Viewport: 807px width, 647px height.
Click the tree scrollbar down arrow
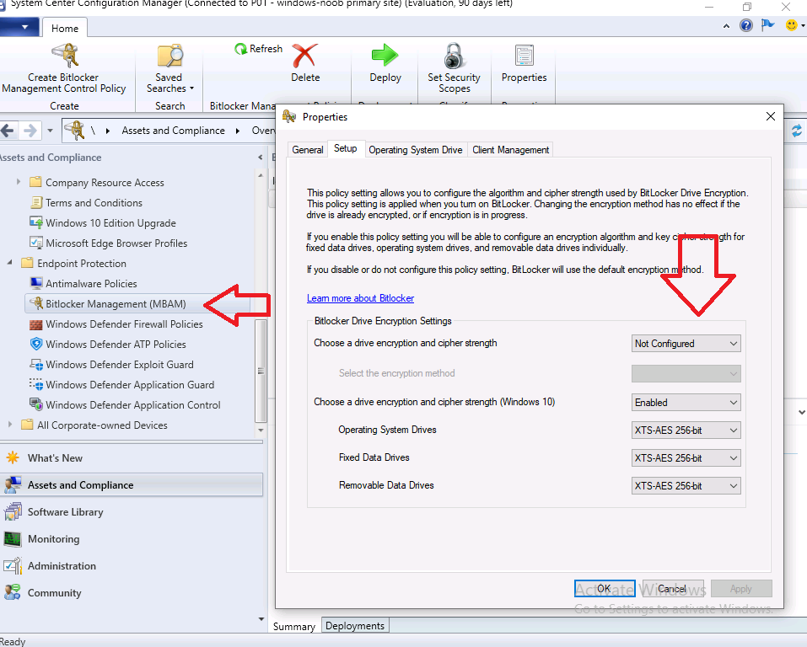(261, 430)
